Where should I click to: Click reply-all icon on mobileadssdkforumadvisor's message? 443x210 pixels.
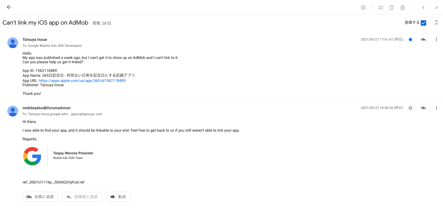[x=423, y=108]
